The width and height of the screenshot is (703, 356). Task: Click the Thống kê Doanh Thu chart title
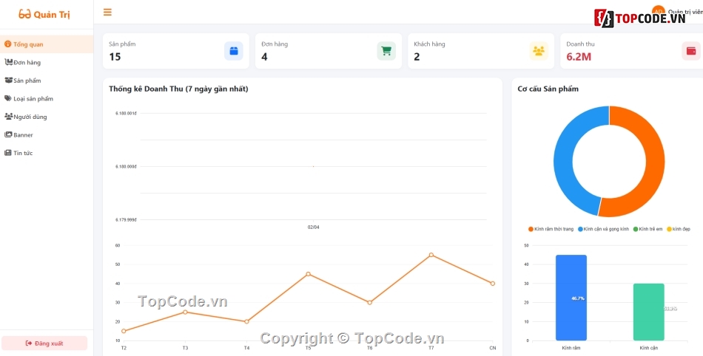(178, 89)
